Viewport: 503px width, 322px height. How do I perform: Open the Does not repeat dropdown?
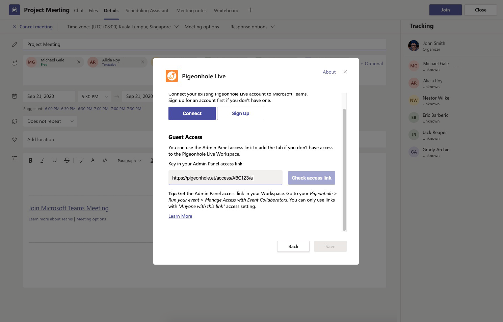pyautogui.click(x=50, y=121)
